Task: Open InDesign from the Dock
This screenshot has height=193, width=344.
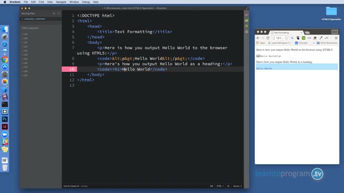Action: pos(5,127)
